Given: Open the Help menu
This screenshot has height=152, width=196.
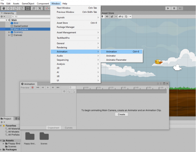Looking at the screenshot, I should [x=65, y=4].
